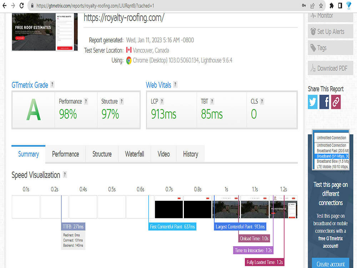The width and height of the screenshot is (357, 268).
Task: Toggle the browser side panel icon
Action: pos(340,6)
